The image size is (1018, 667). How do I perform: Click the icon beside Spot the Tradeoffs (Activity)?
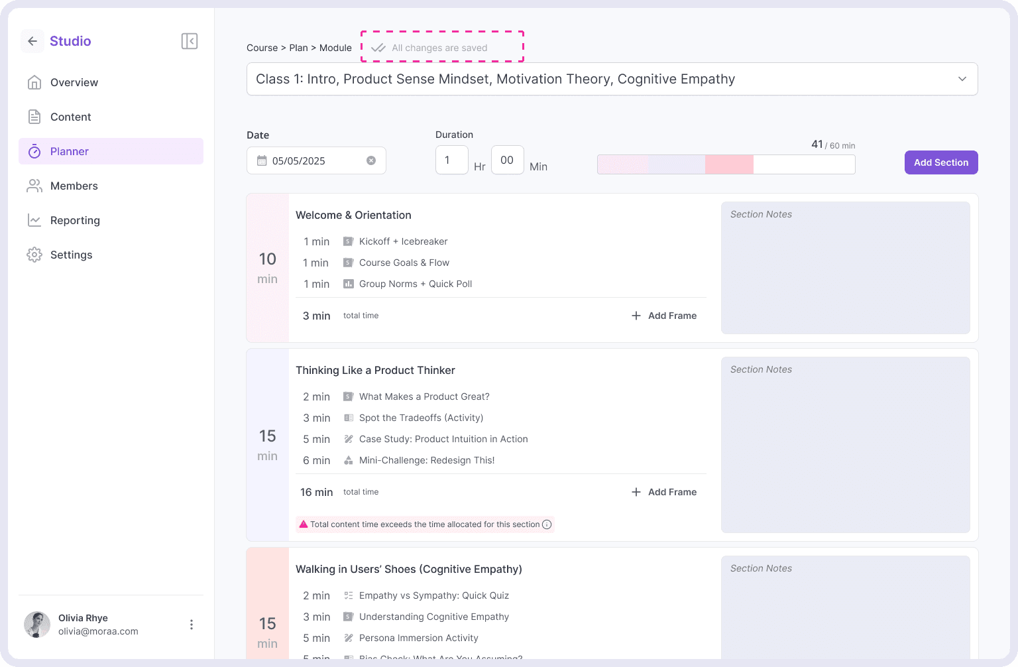coord(348,418)
